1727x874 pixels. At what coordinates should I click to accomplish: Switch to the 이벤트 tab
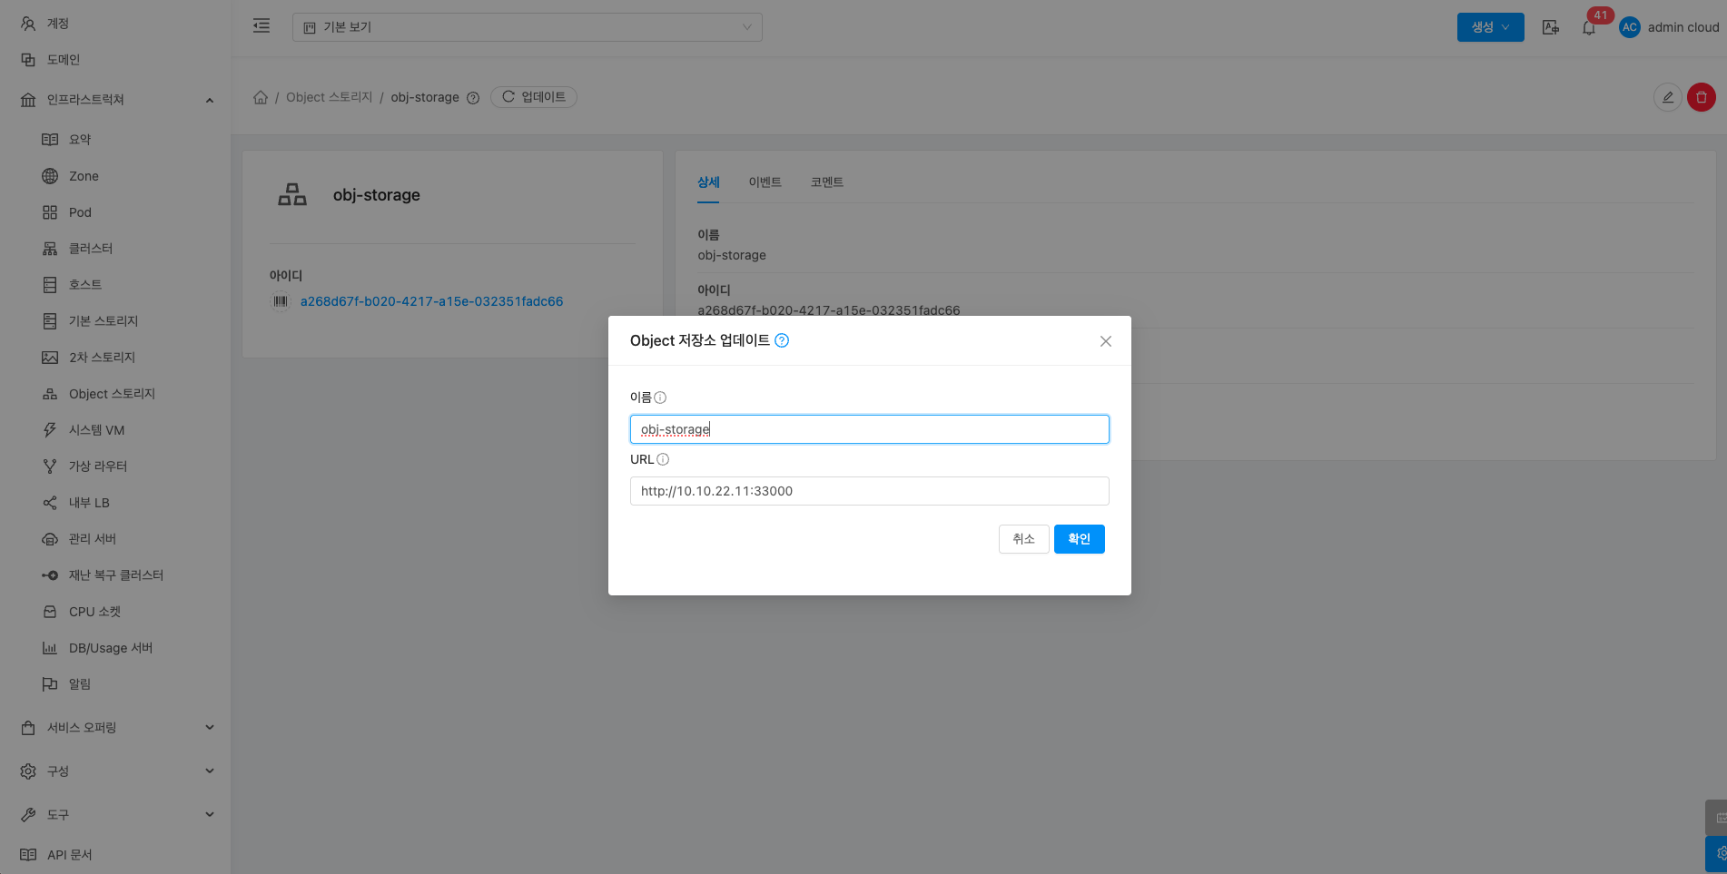point(765,182)
